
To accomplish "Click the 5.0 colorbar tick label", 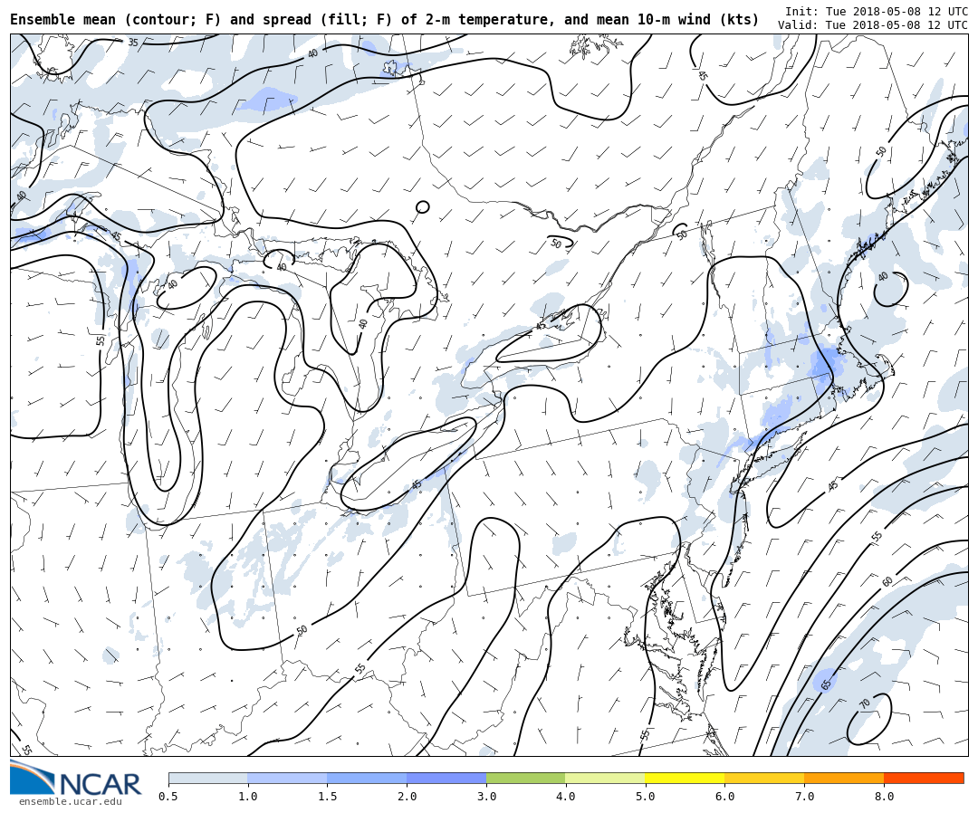I will (646, 796).
